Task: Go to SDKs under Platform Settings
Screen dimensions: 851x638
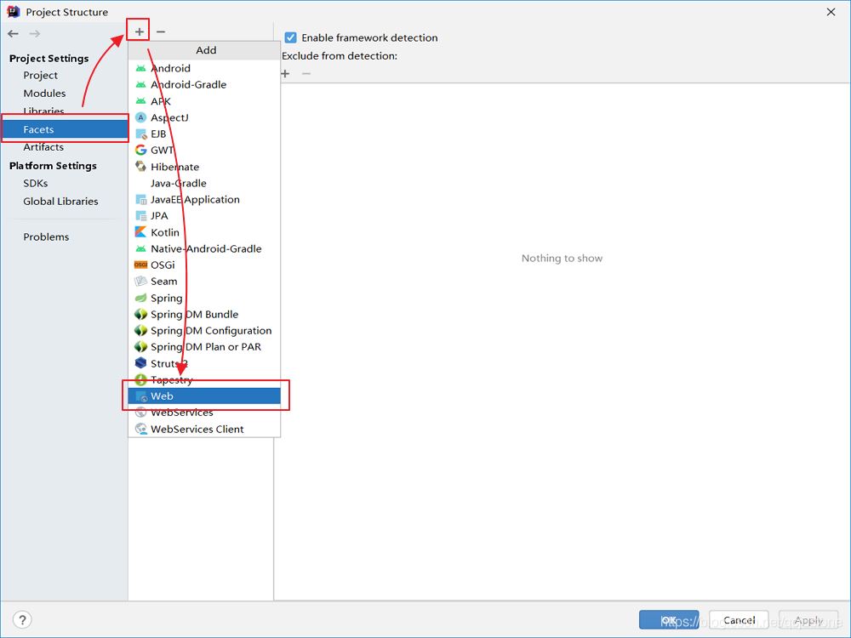Action: tap(36, 183)
